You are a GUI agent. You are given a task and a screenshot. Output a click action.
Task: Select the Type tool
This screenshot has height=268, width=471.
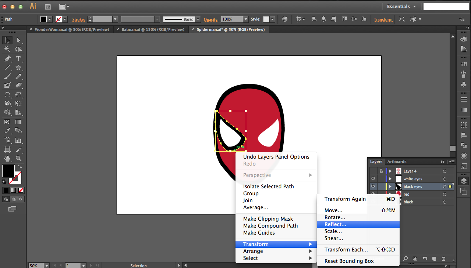18,59
